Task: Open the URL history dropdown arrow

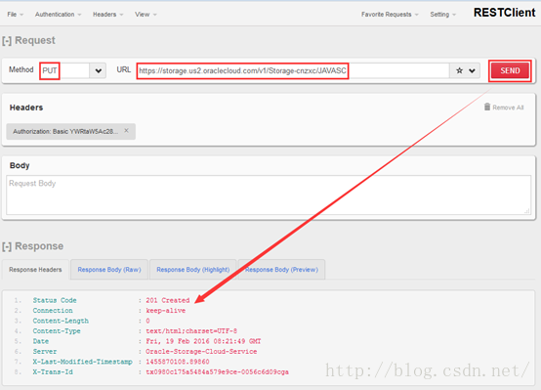Action: point(472,70)
